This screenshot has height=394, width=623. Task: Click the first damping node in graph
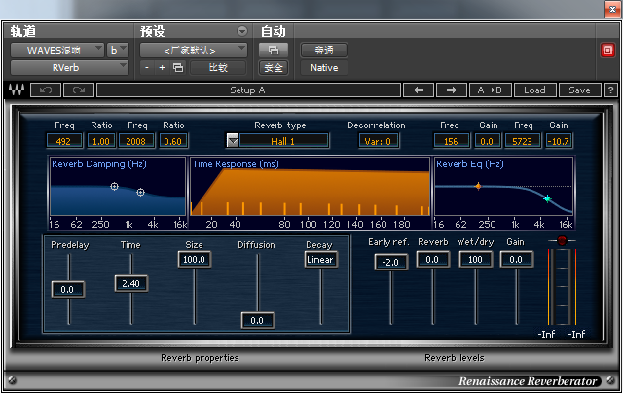click(x=115, y=186)
